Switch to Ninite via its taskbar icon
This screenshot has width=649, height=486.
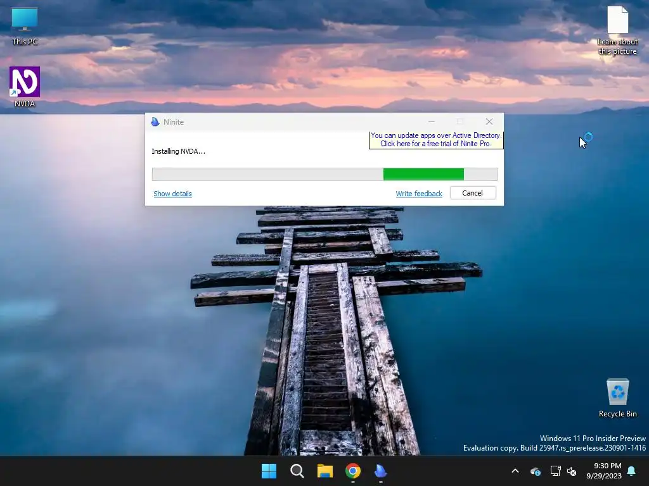point(380,471)
